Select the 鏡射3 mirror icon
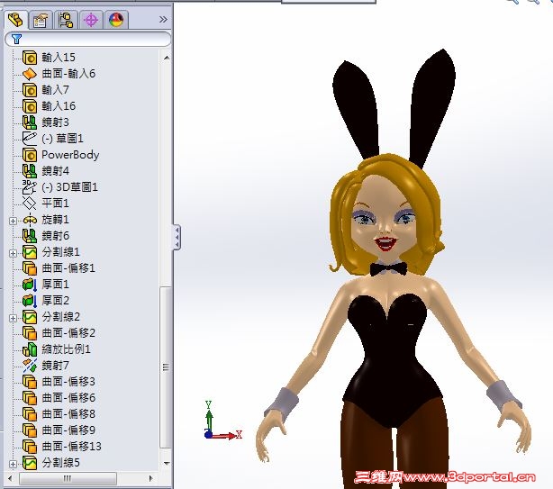Screen dimensions: 553x489 click(x=30, y=122)
